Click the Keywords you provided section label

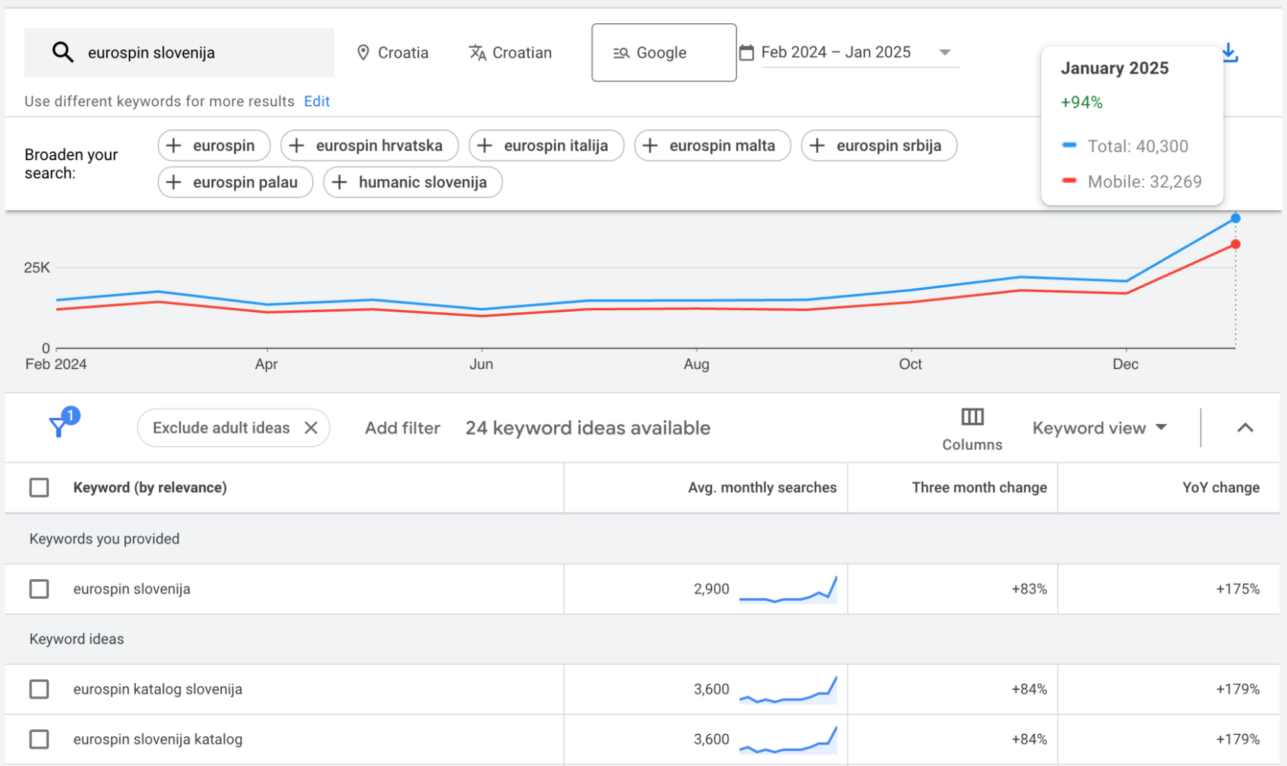[x=104, y=539]
